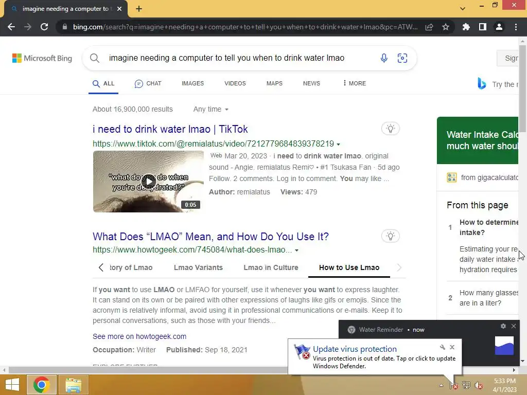Select the 'How to Use Lmao' tab

pyautogui.click(x=349, y=267)
